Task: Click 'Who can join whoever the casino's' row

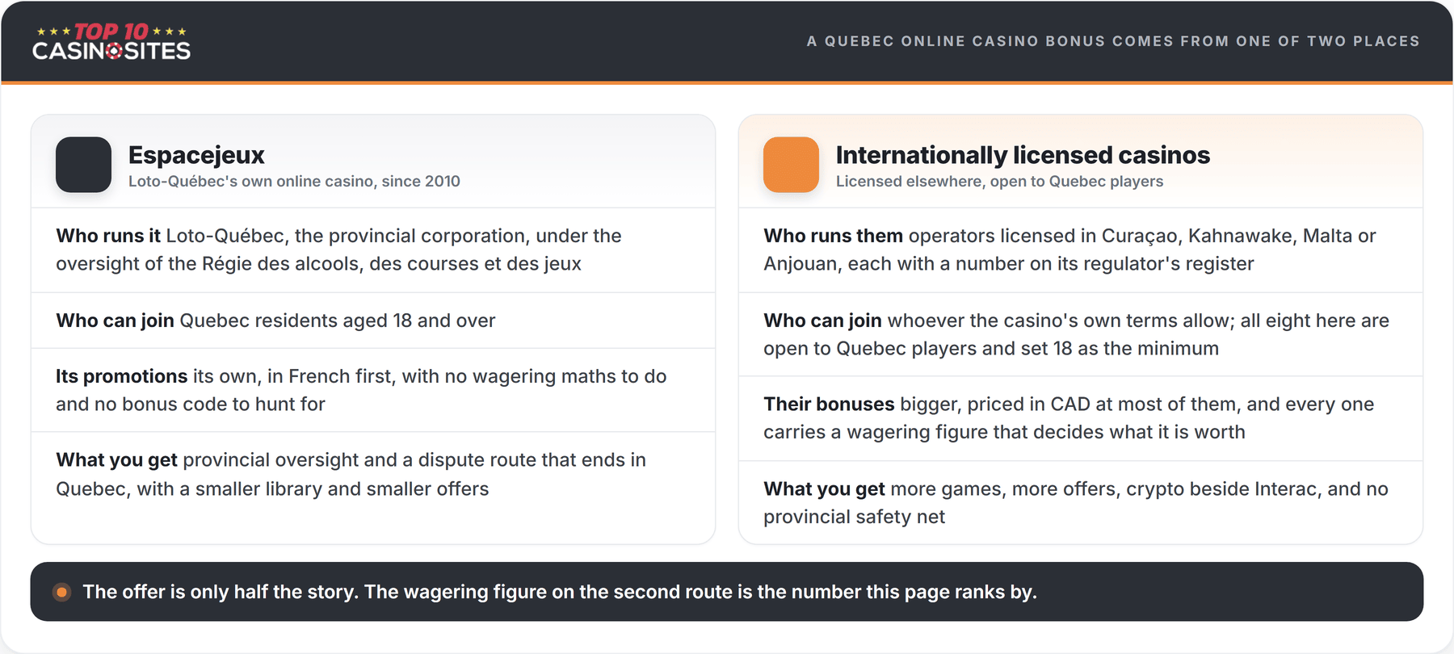Action: pos(1081,334)
